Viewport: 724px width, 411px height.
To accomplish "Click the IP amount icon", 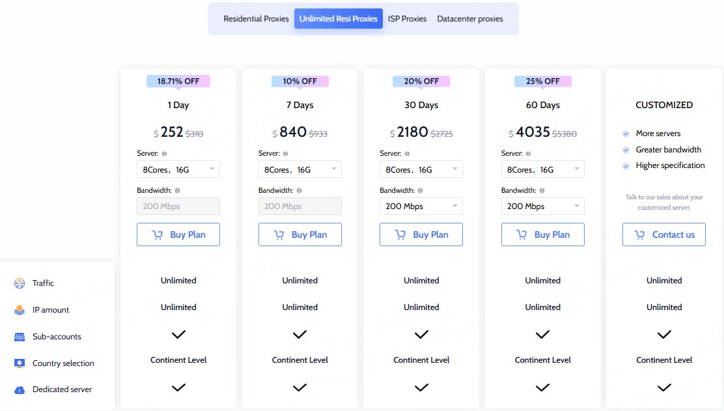I will (20, 310).
